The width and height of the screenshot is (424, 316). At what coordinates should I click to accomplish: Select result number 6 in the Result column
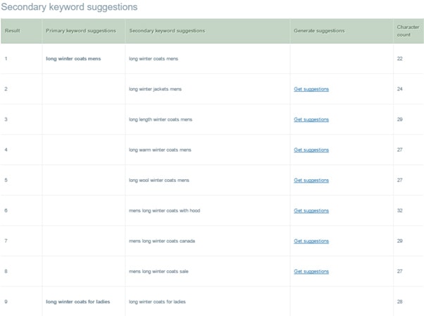[6, 211]
